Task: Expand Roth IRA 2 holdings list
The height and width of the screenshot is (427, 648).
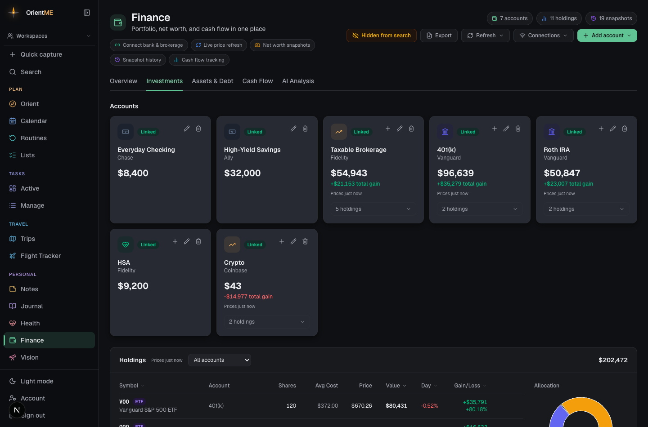Action: (x=586, y=209)
